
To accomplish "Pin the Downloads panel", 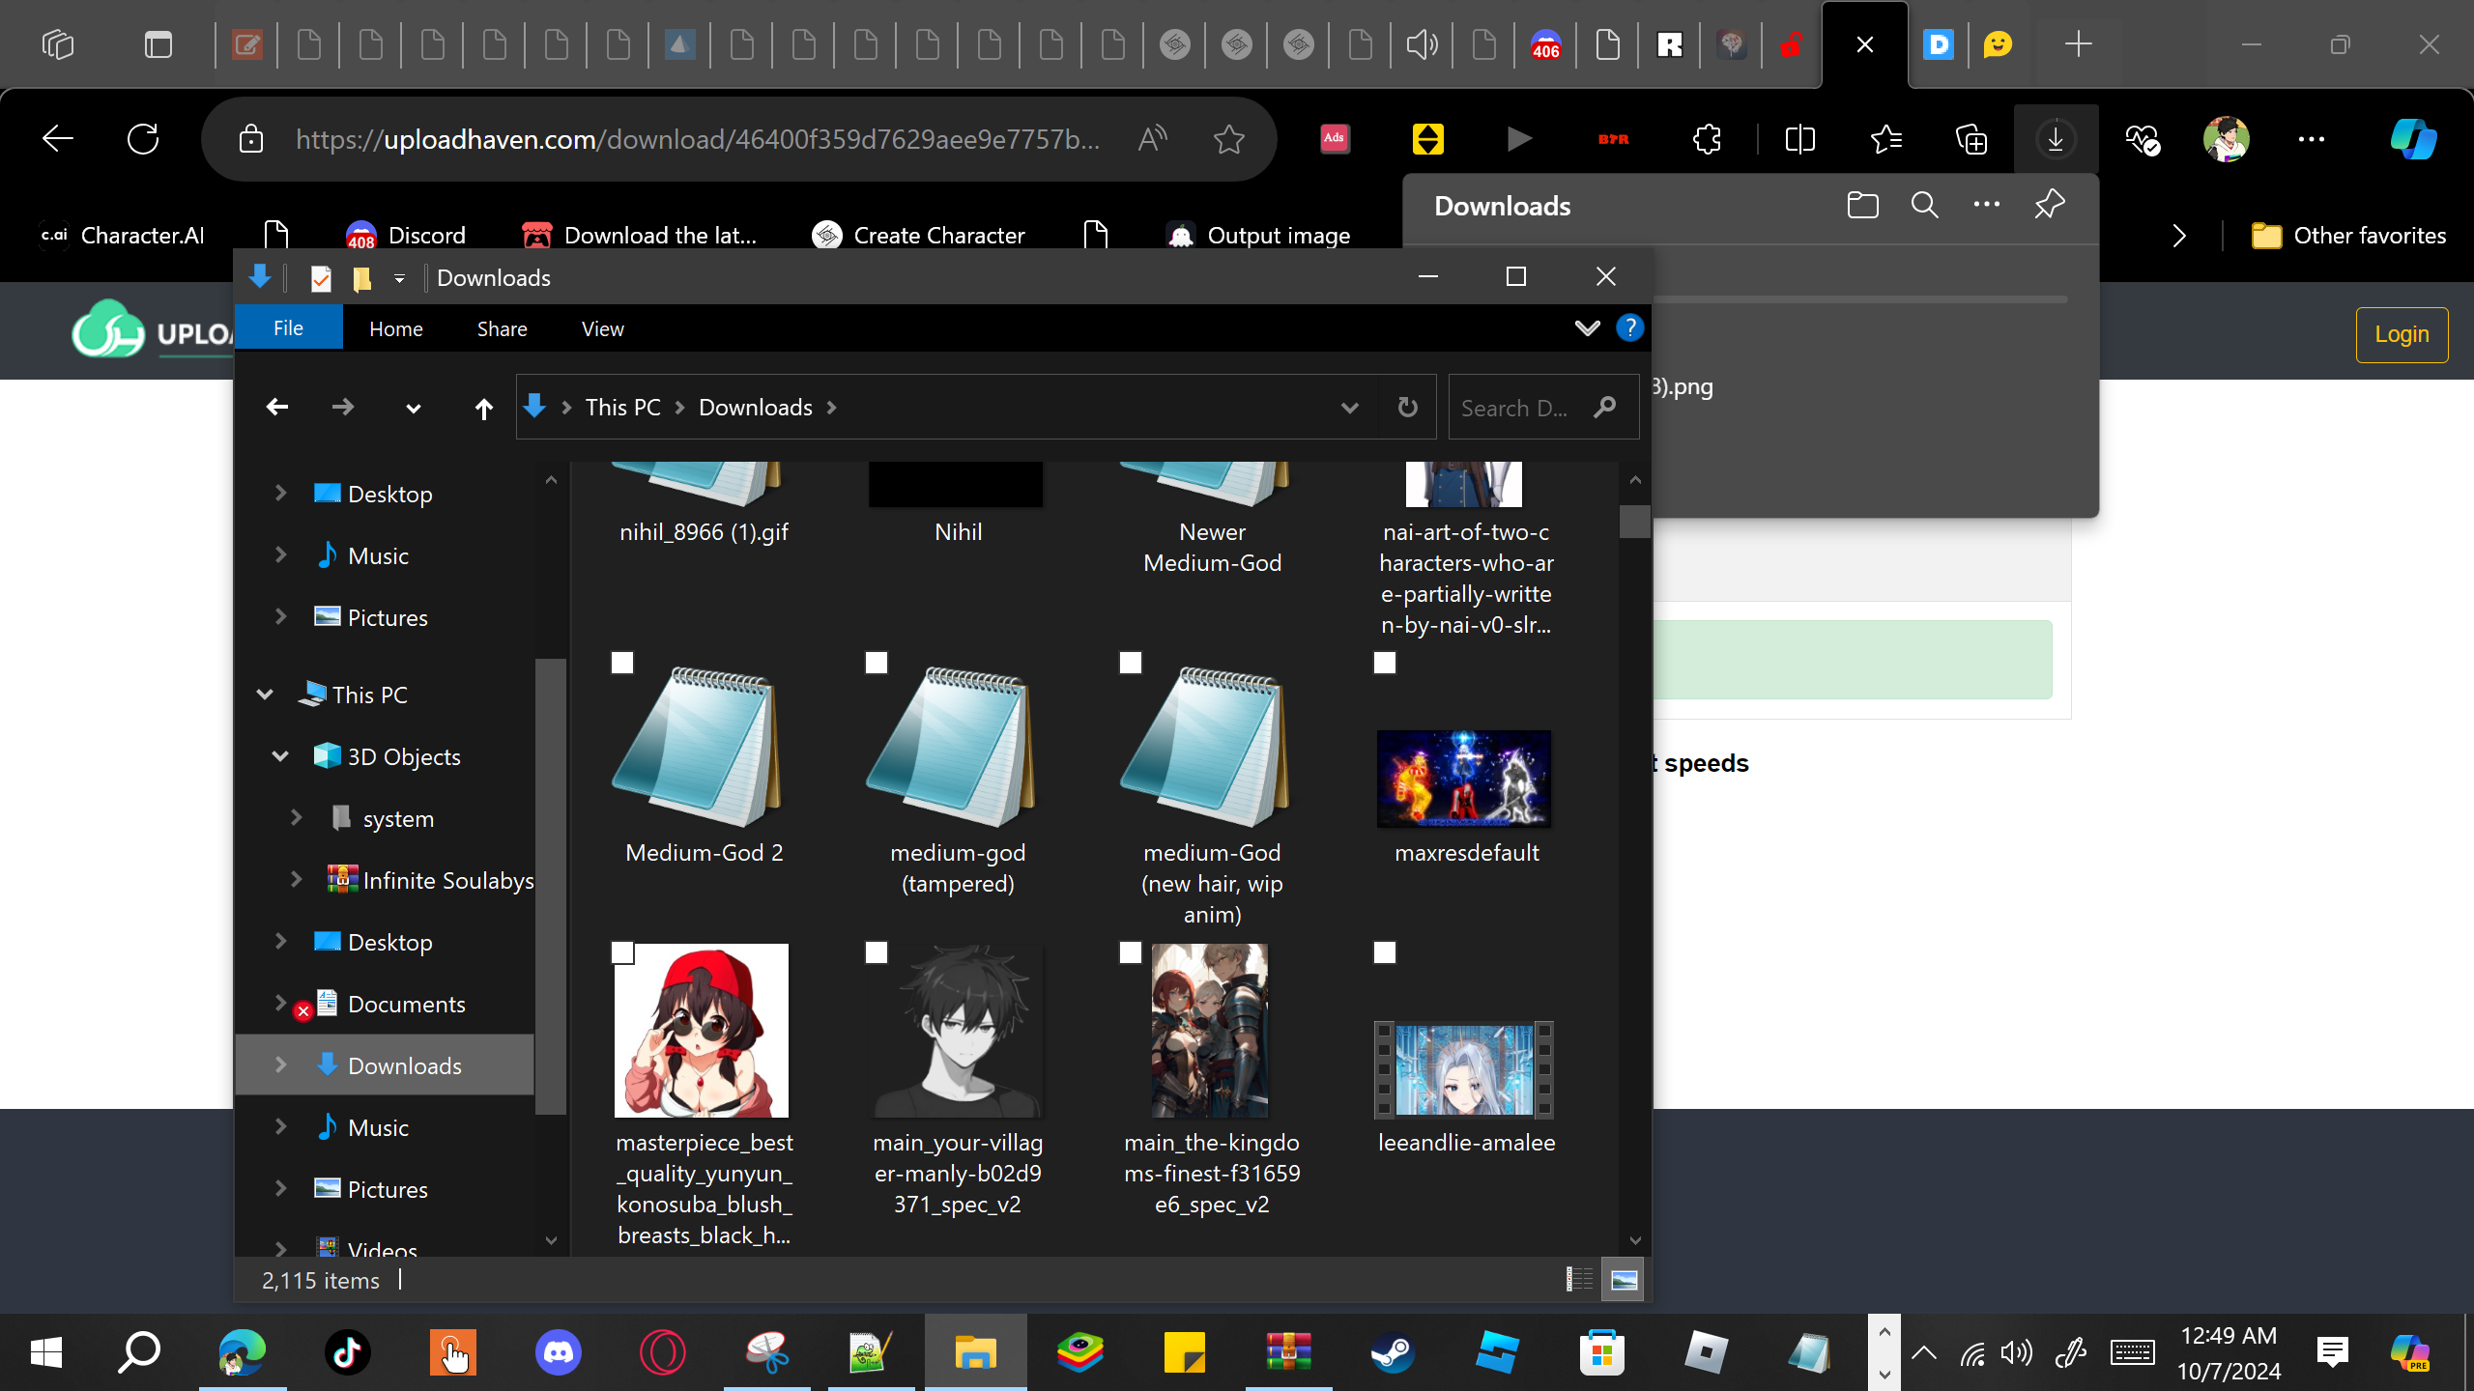I will click(x=2049, y=205).
